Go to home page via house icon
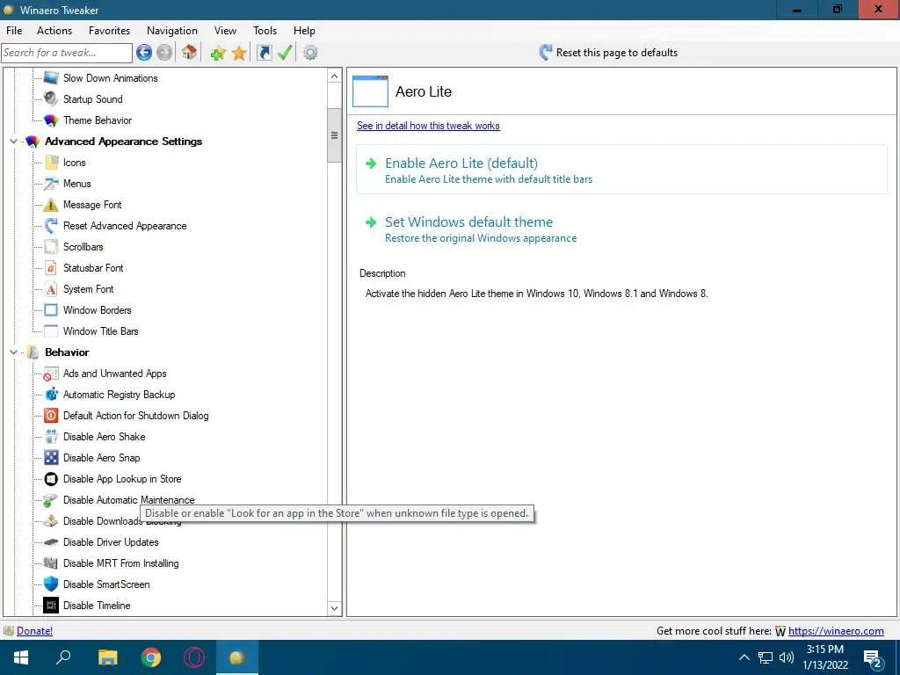Screen dimensions: 900x675 [x=190, y=53]
